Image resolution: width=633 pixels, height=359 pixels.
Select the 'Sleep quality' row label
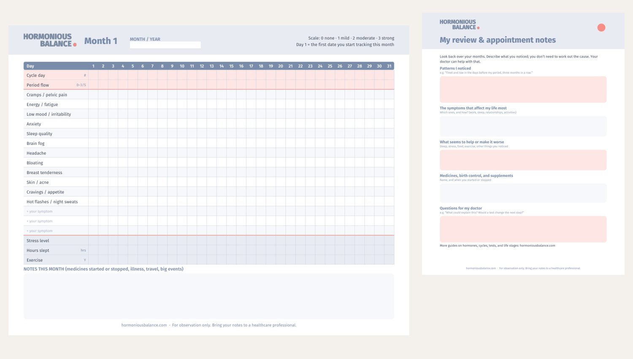(39, 133)
